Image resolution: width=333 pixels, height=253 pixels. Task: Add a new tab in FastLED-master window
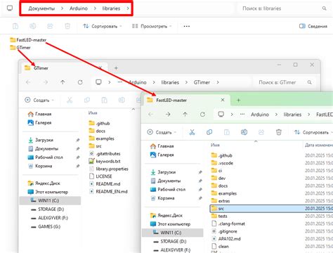(238, 100)
